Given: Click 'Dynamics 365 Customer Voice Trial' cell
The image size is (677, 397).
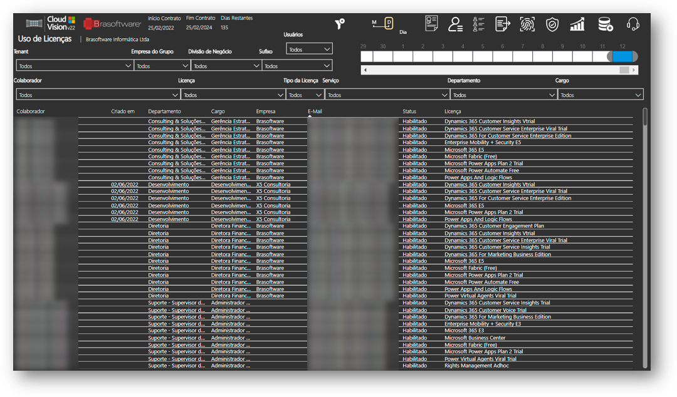Looking at the screenshot, I should 485,310.
